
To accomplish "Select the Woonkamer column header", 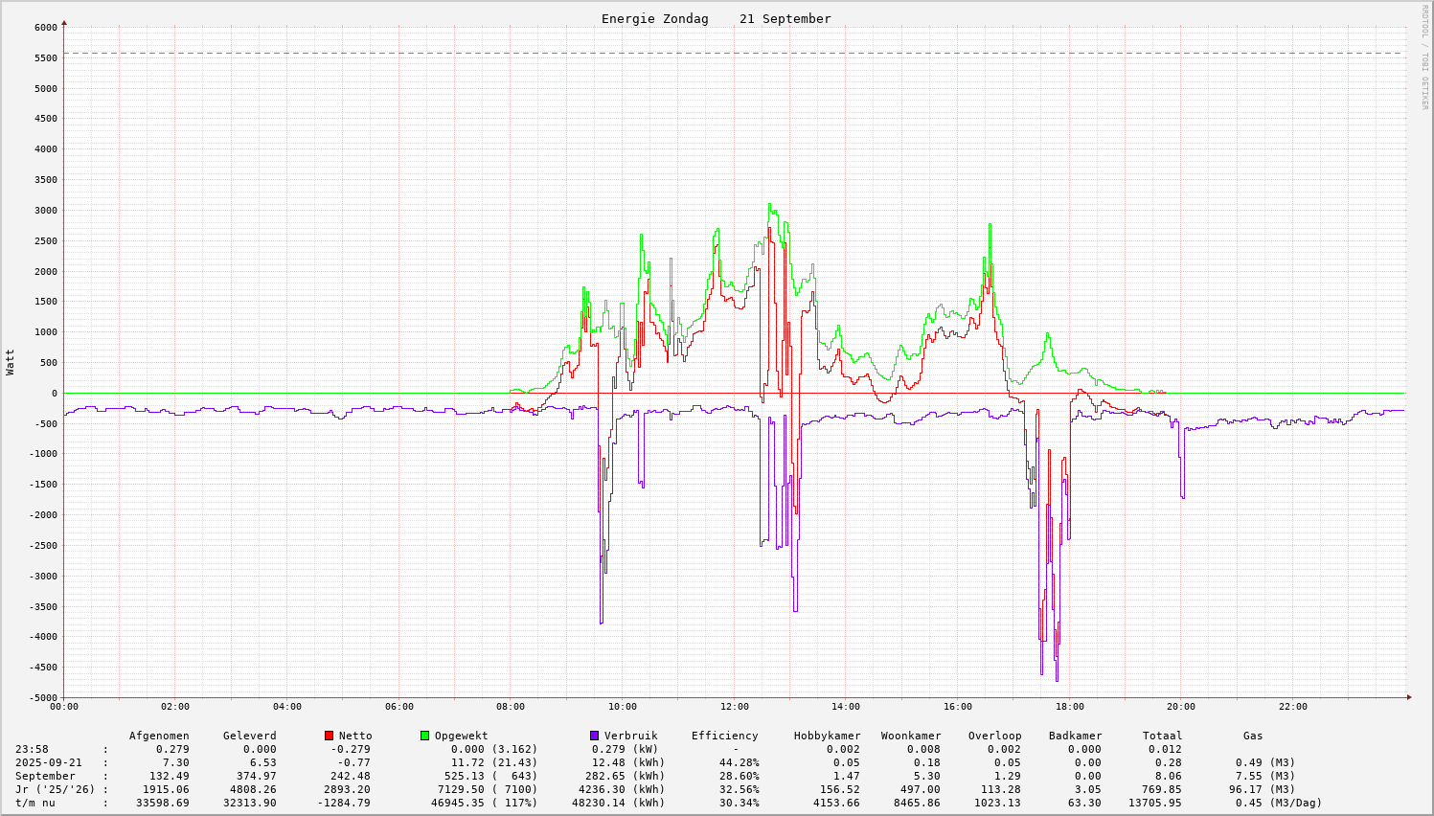I will point(911,736).
